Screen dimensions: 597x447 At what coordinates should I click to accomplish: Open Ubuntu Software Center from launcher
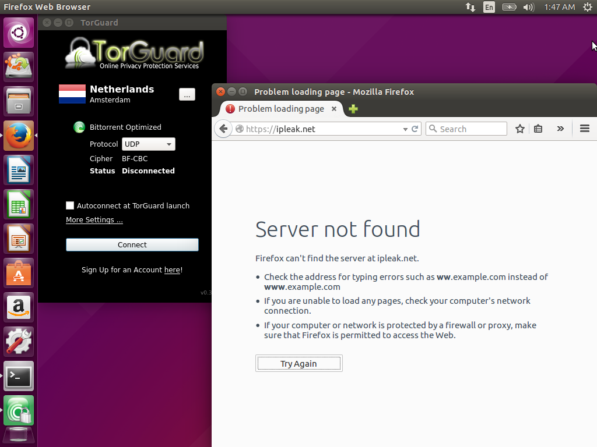[19, 273]
